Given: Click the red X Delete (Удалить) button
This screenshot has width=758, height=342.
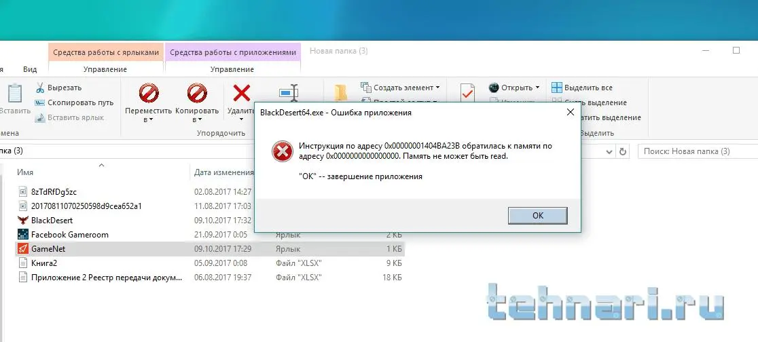Looking at the screenshot, I should (241, 92).
